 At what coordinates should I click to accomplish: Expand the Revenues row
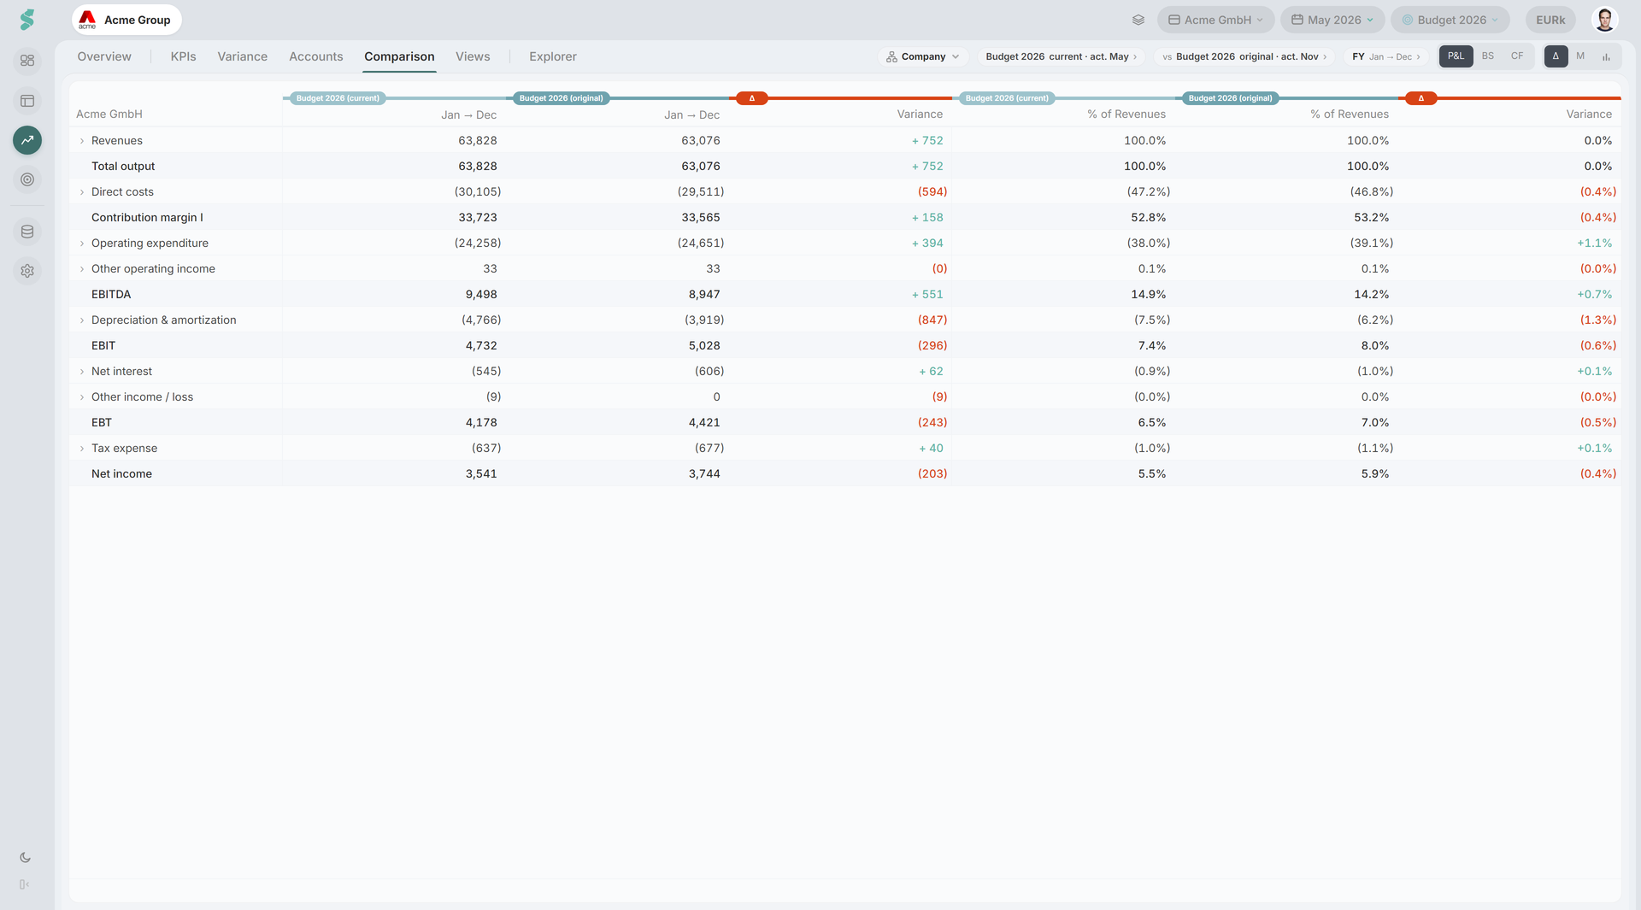click(82, 141)
